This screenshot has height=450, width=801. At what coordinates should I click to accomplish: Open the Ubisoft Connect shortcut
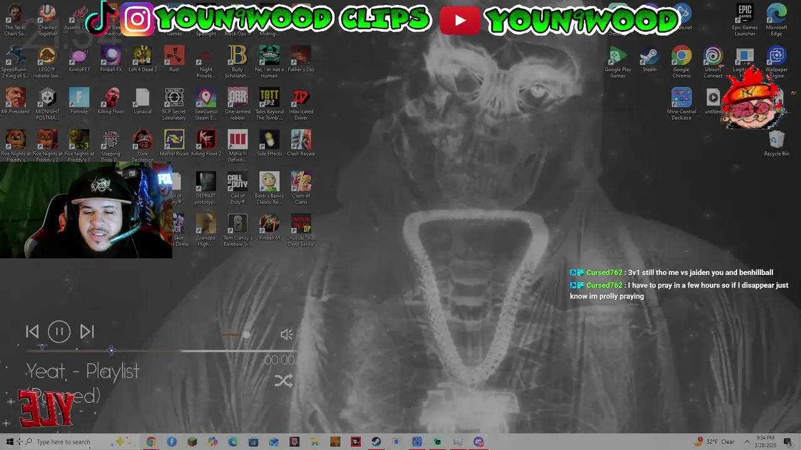point(713,62)
